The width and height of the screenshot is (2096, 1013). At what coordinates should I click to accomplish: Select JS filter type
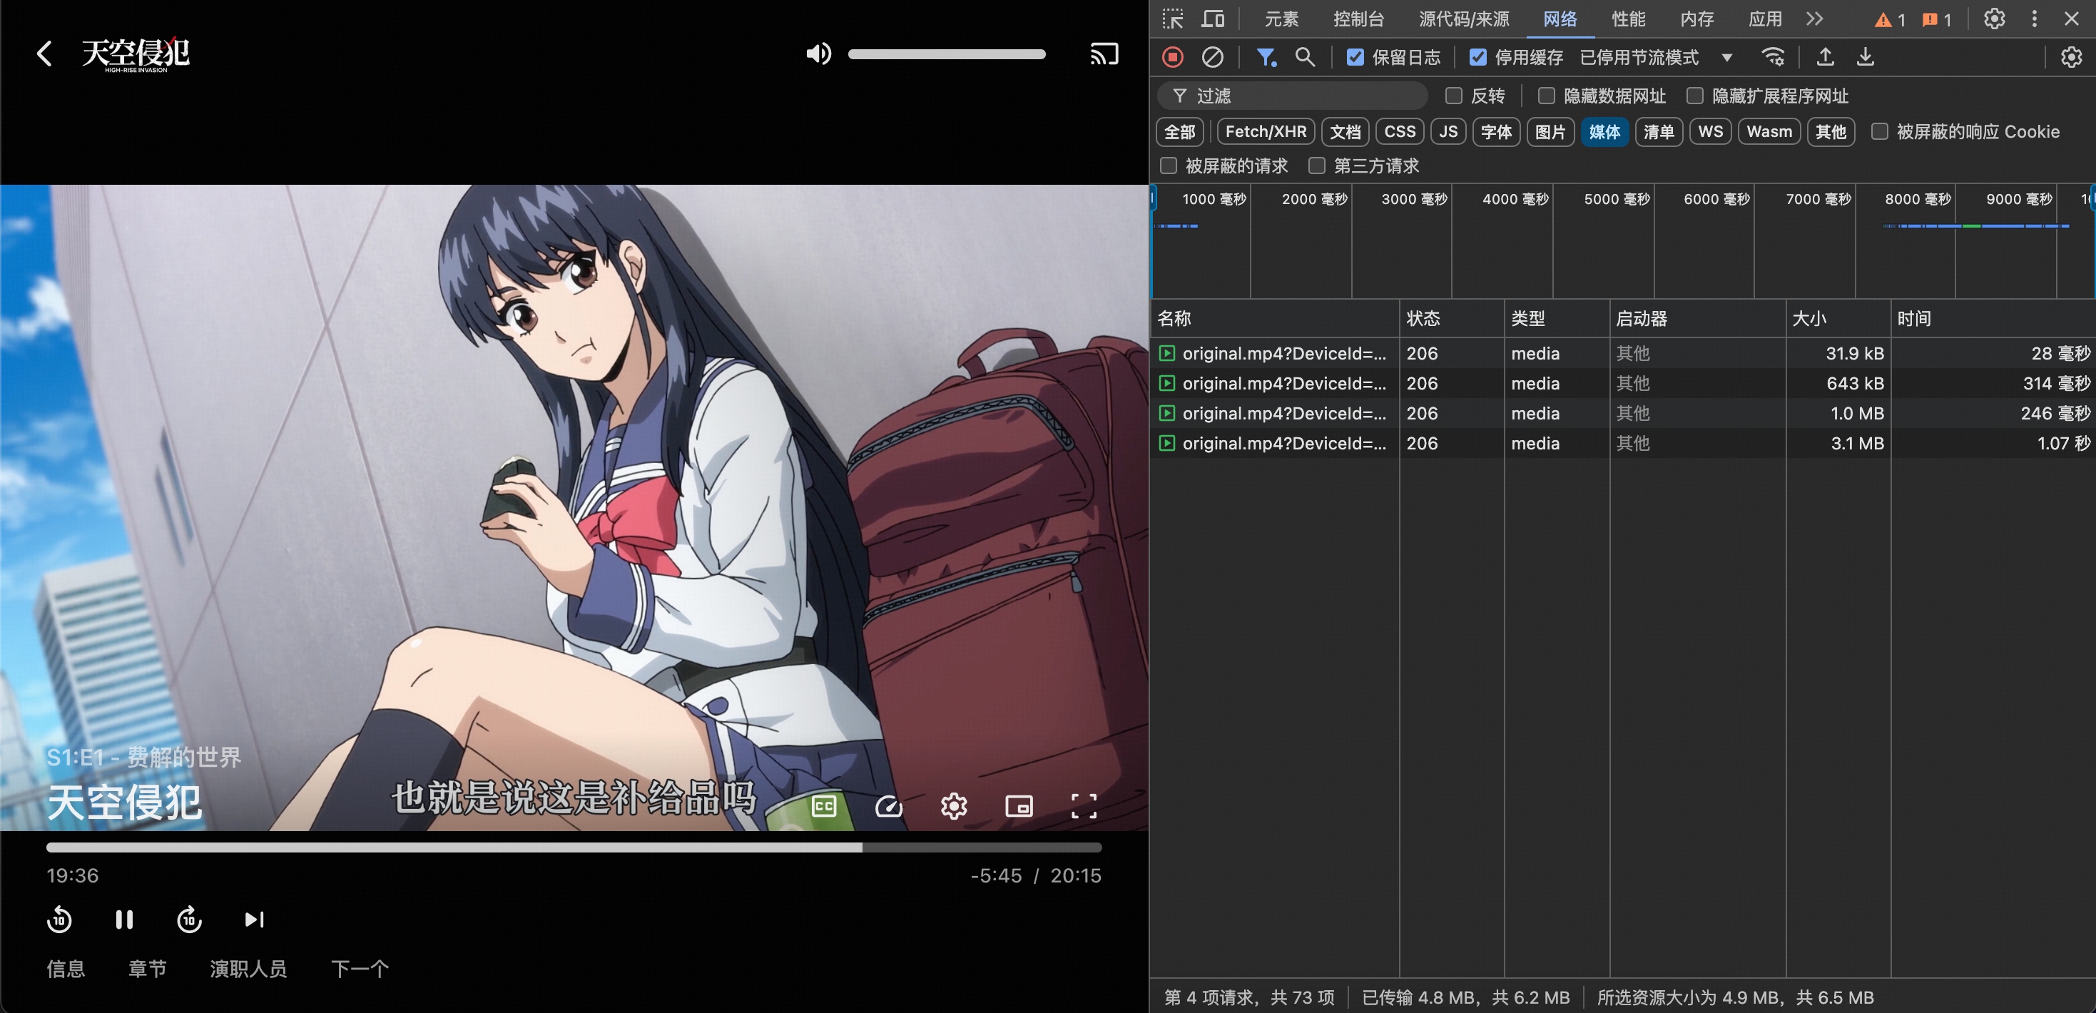pos(1448,132)
